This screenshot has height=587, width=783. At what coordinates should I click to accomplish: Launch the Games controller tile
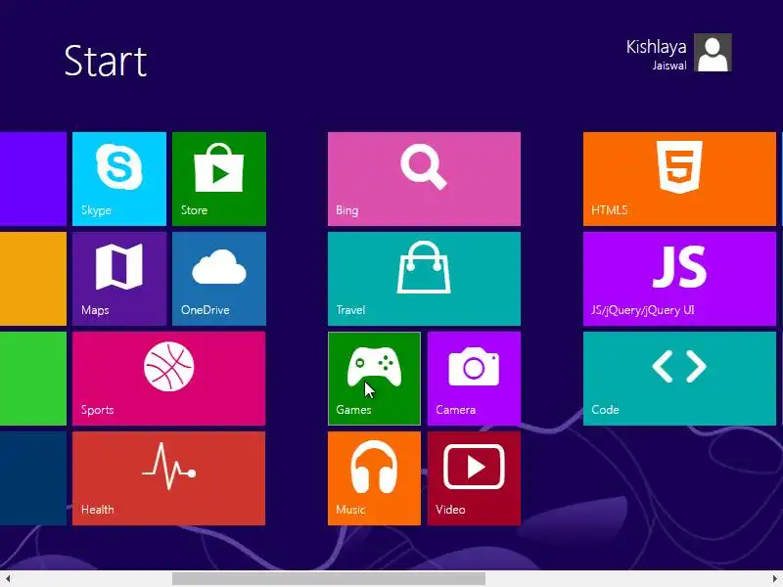pos(374,379)
